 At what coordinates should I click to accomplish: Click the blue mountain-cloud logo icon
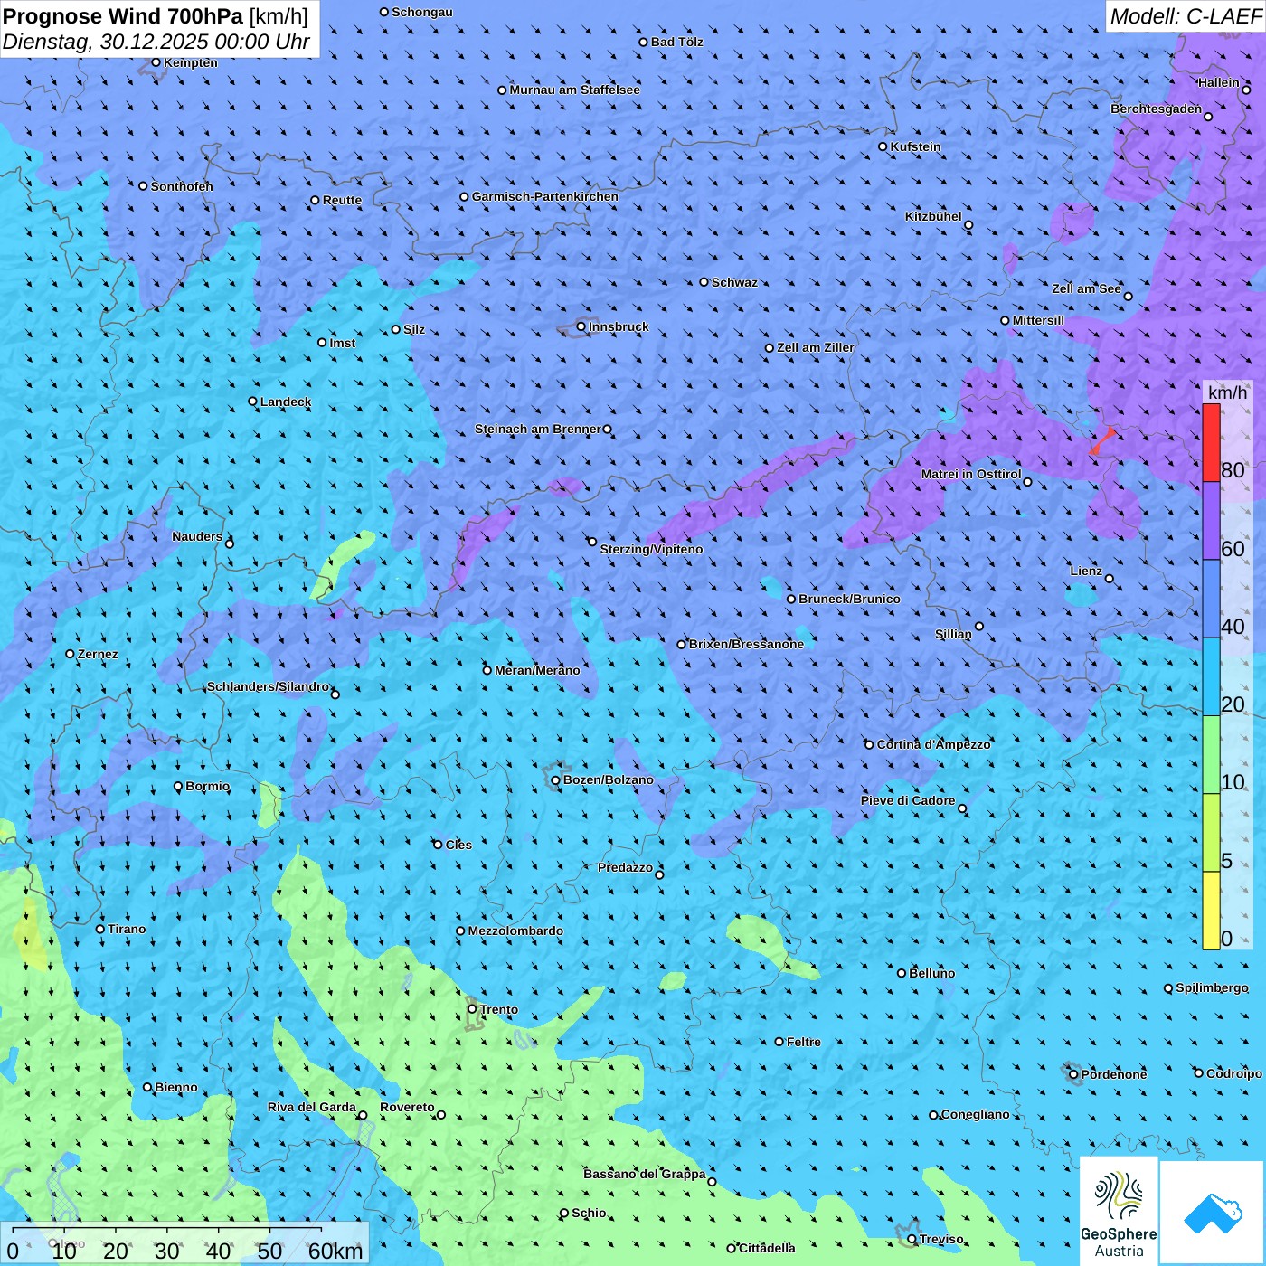point(1212,1213)
